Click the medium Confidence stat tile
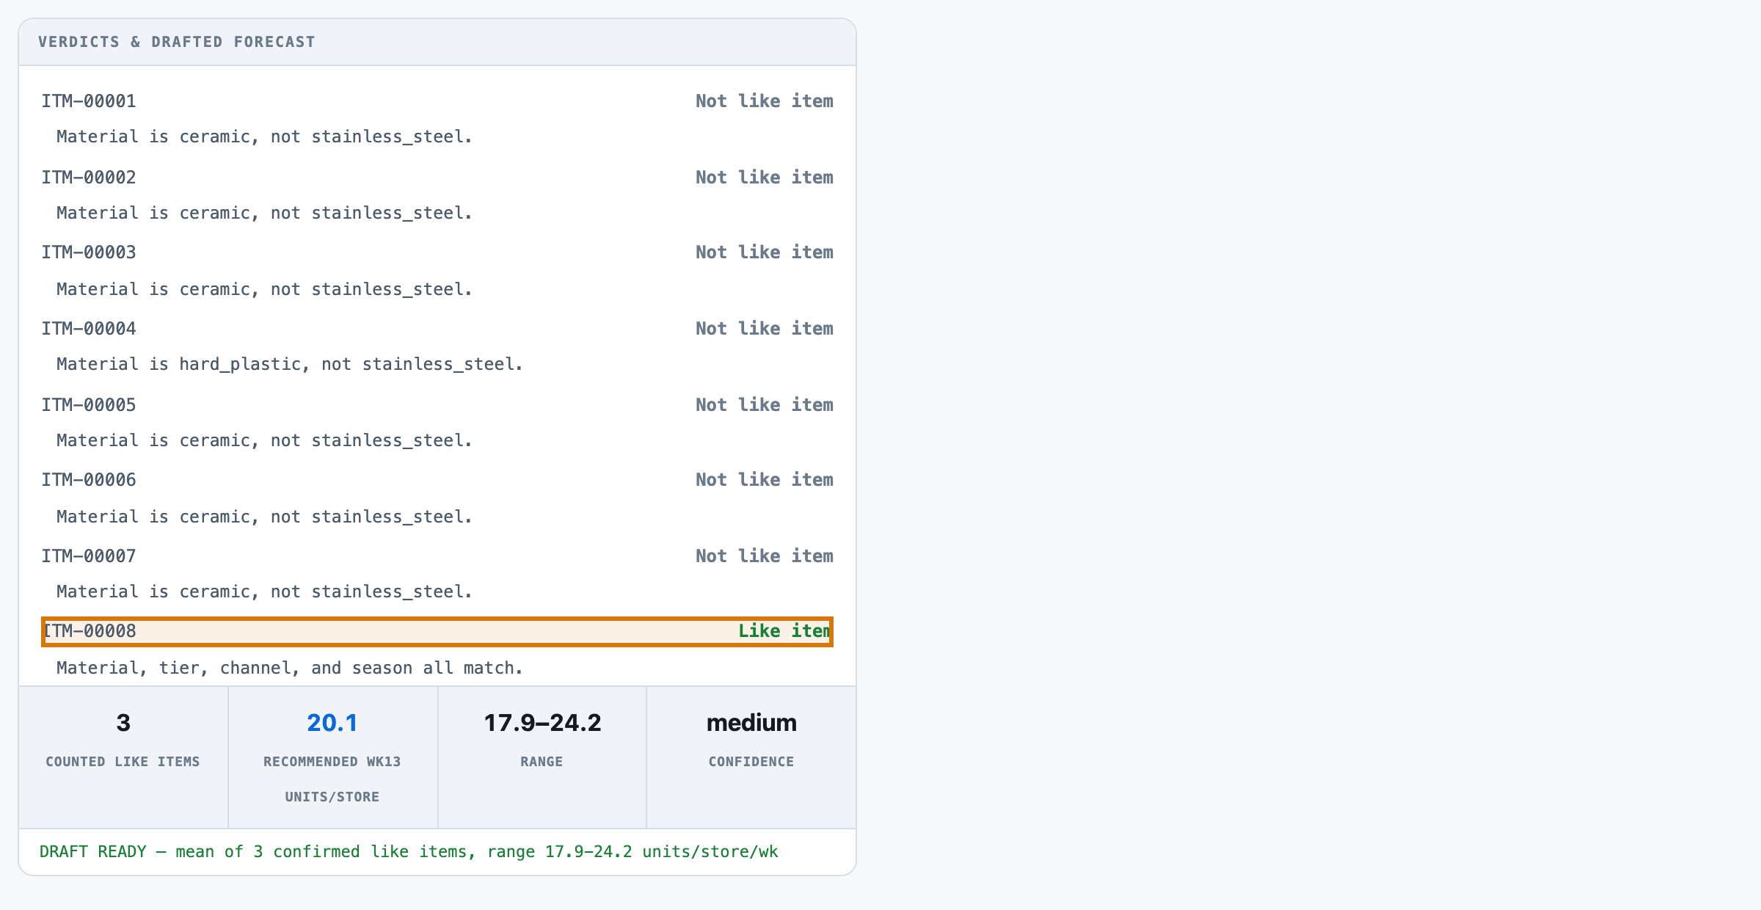 click(x=751, y=757)
